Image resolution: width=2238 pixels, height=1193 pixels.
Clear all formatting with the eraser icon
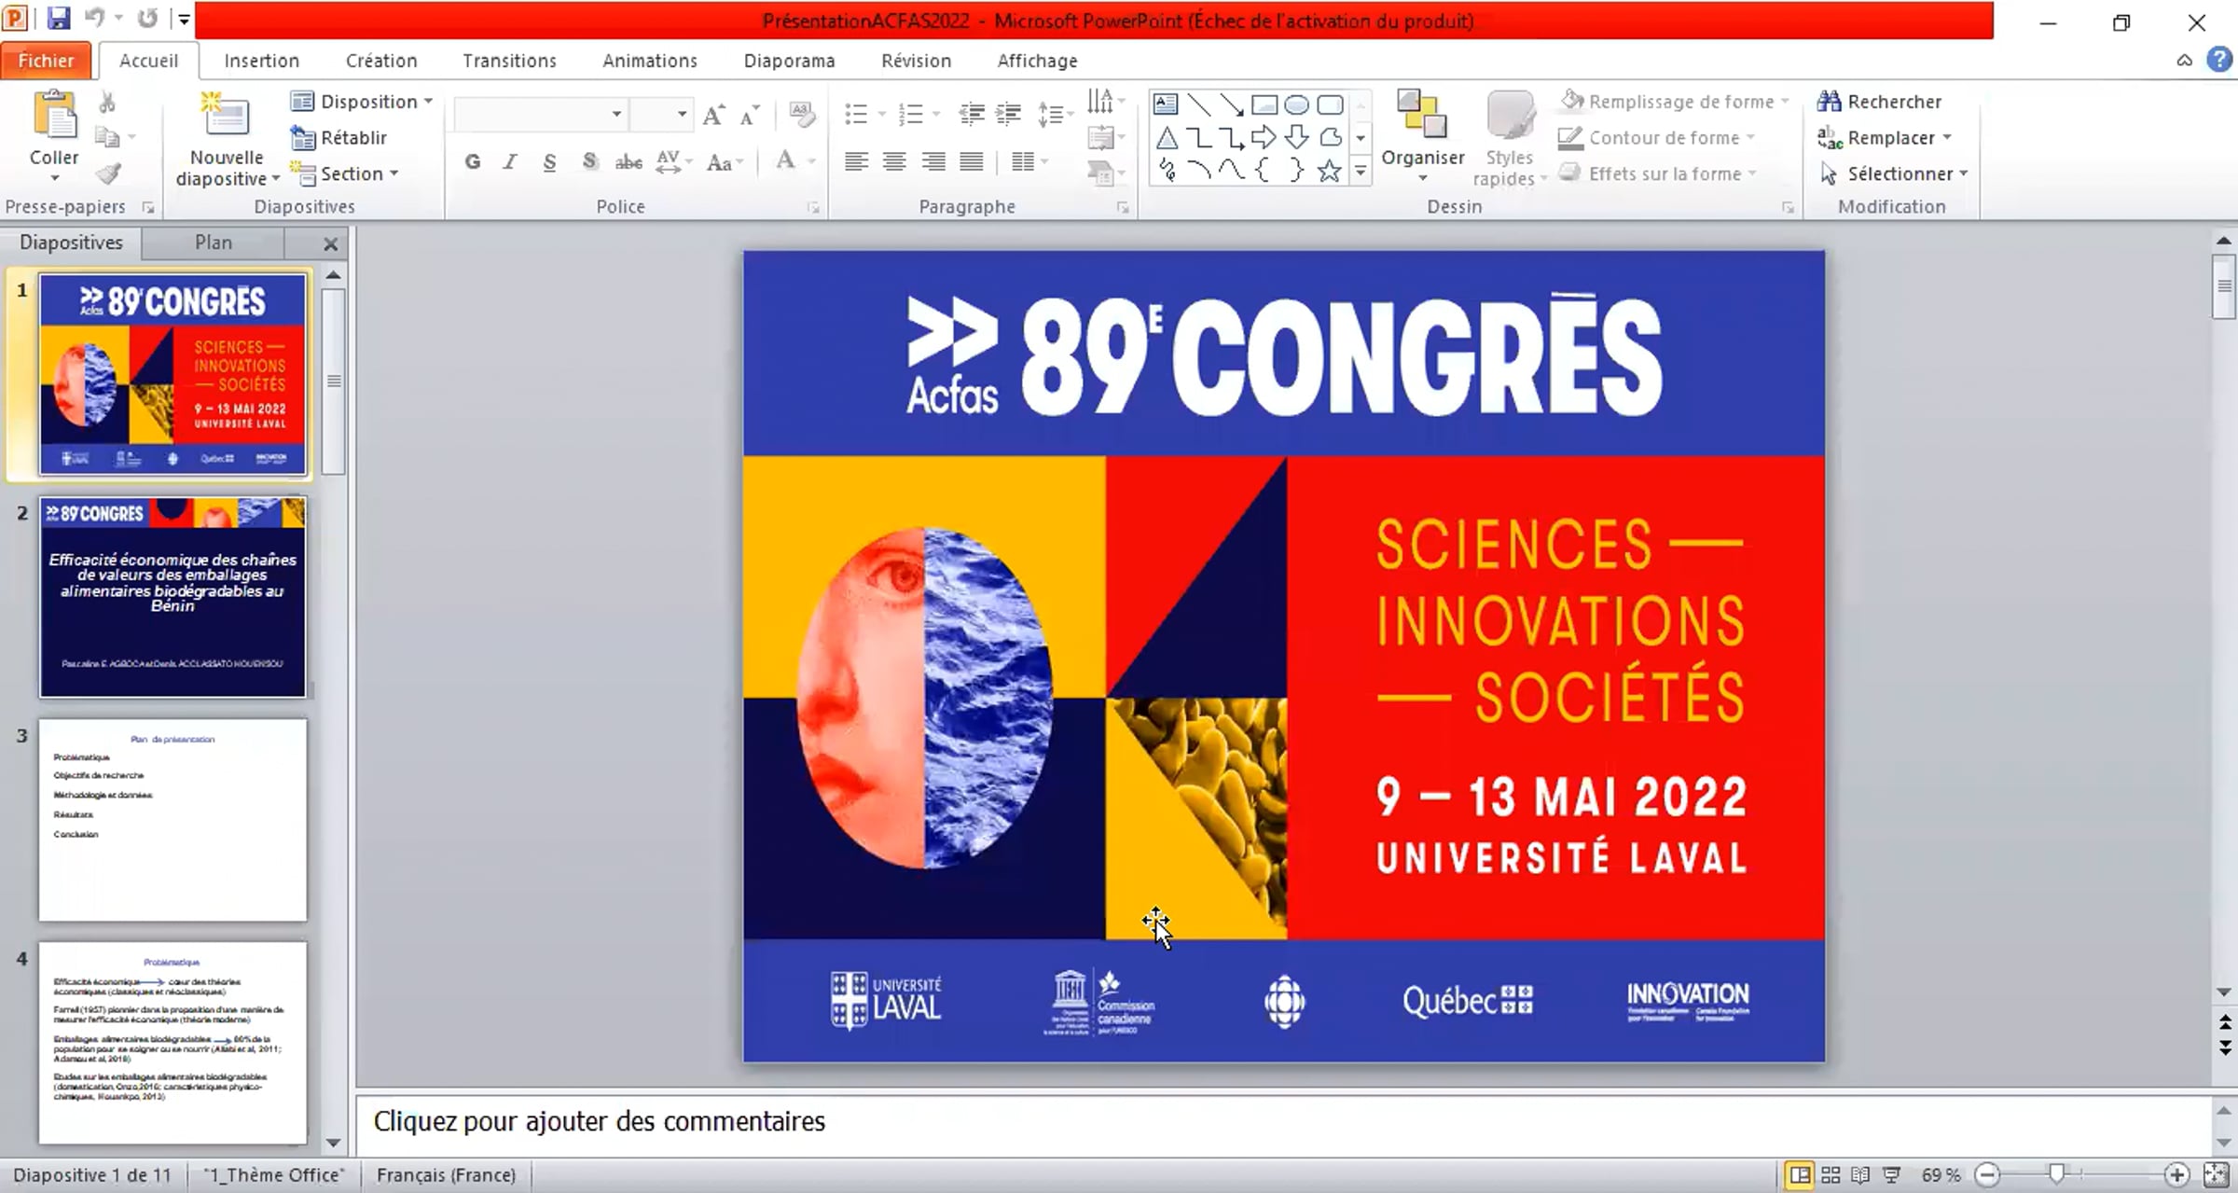click(x=801, y=114)
